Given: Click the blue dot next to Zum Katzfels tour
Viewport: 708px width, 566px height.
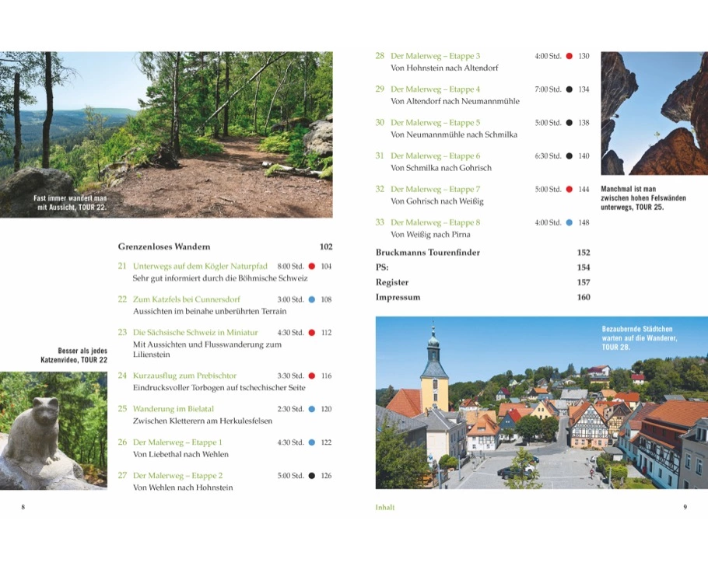Looking at the screenshot, I should point(312,299).
